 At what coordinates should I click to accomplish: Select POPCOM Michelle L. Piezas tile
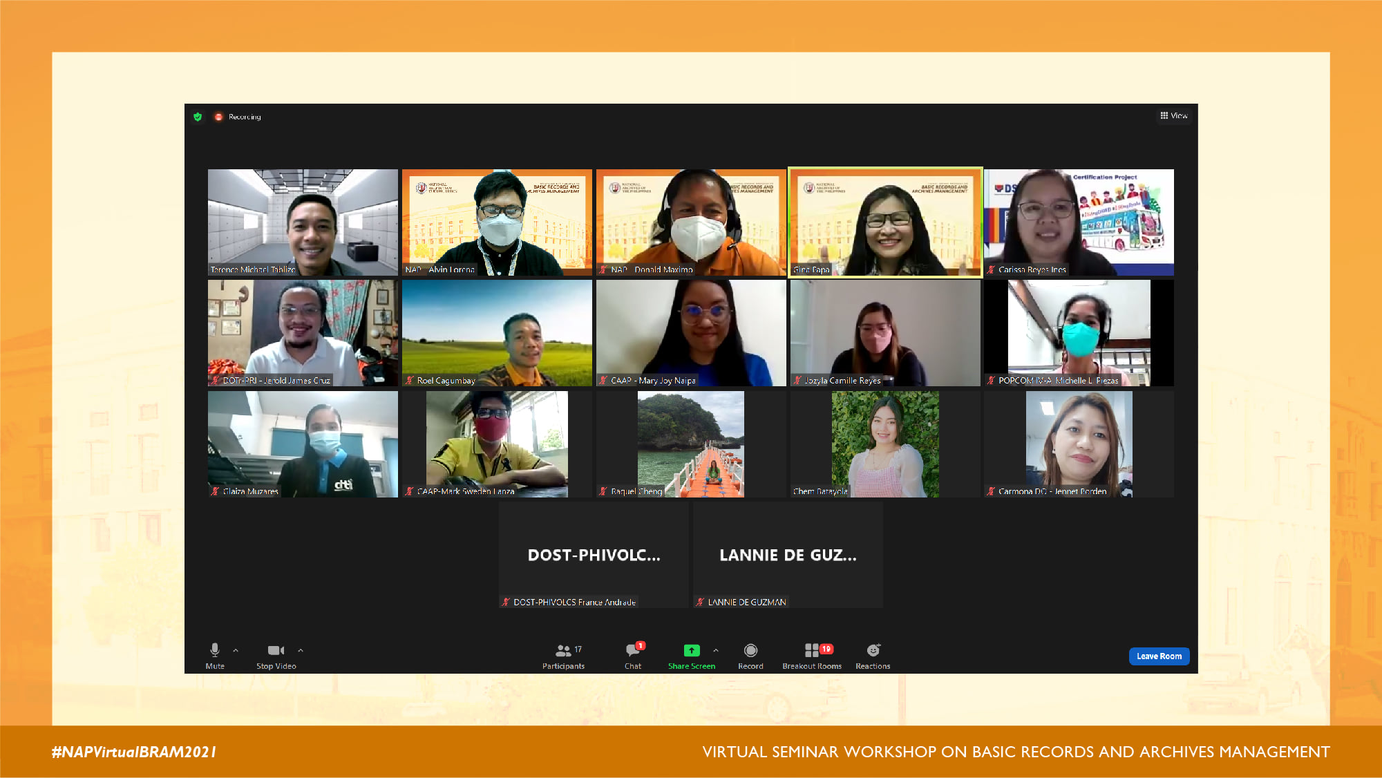point(1079,333)
